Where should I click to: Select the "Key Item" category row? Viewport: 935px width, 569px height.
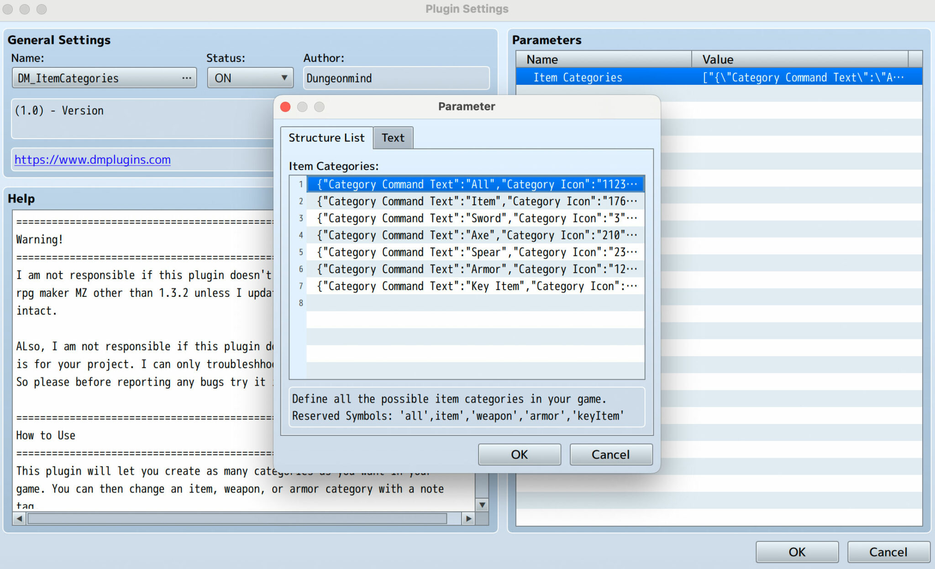(x=475, y=286)
